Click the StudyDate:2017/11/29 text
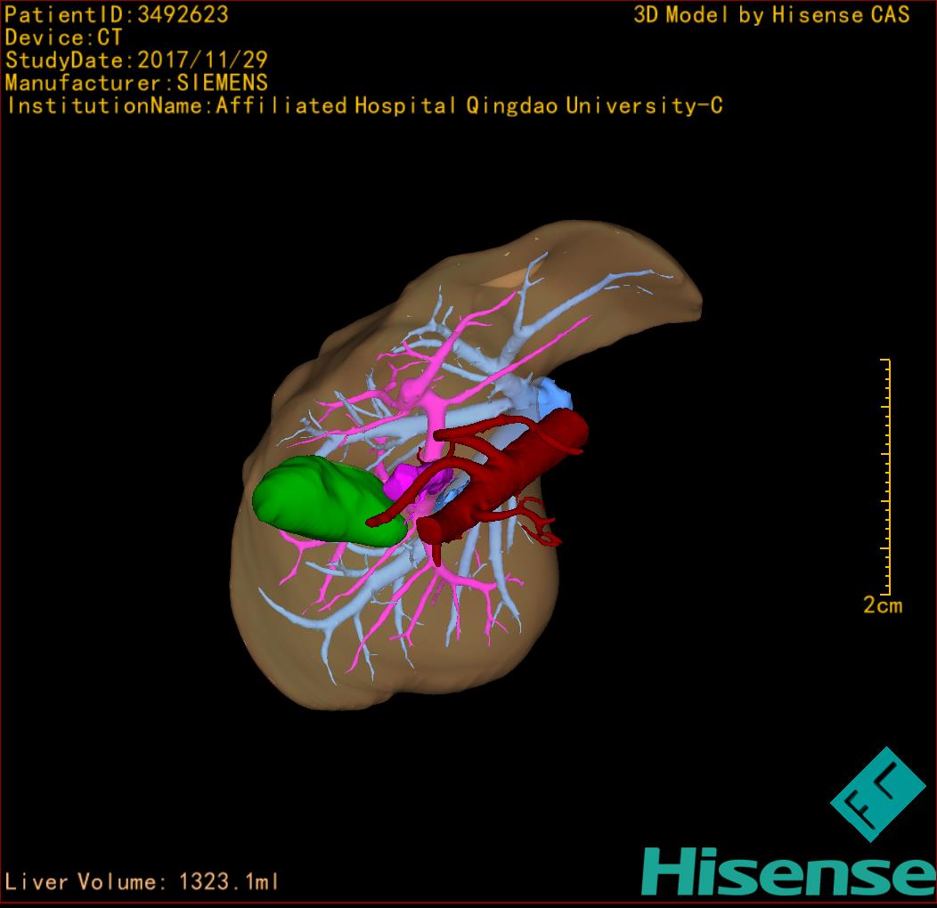 coord(136,60)
